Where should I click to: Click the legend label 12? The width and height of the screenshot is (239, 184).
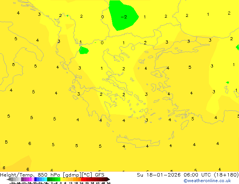[x=70, y=183]
